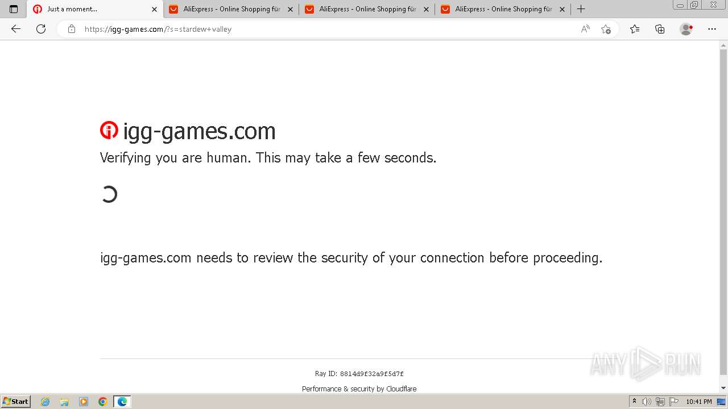Open the tab actions menu icon
728x409 pixels.
(x=14, y=9)
